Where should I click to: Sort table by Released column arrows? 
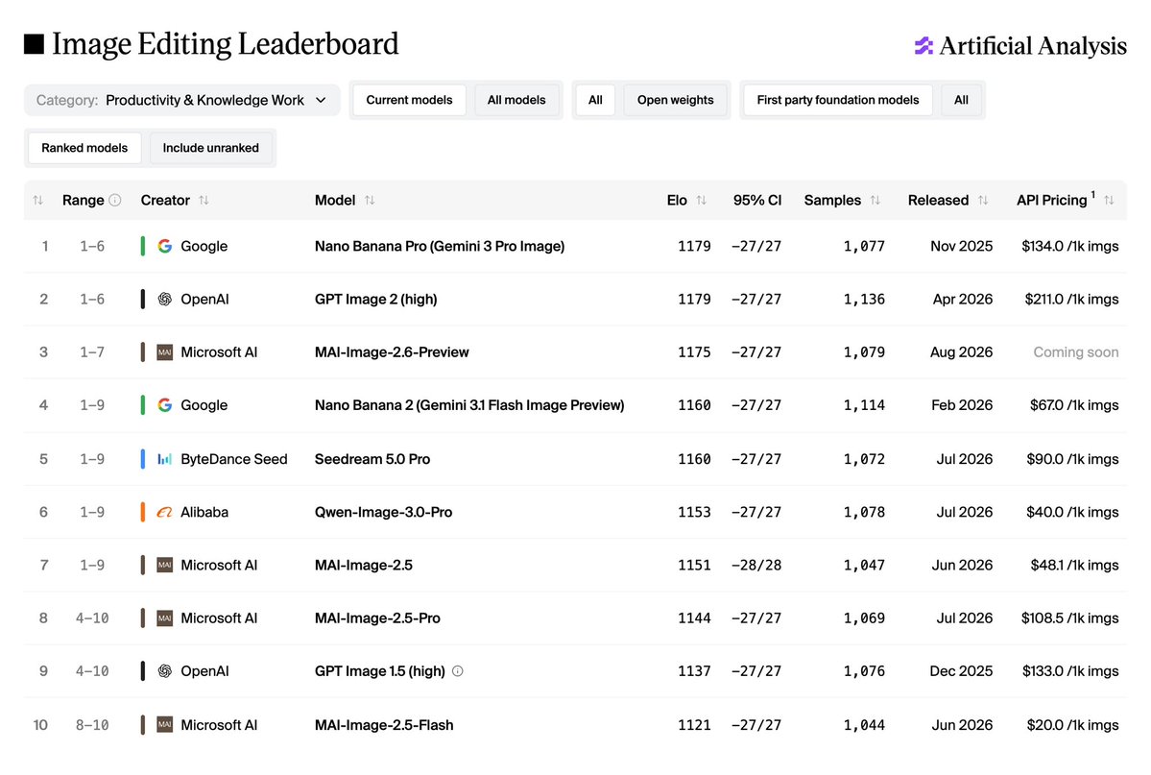tap(983, 200)
